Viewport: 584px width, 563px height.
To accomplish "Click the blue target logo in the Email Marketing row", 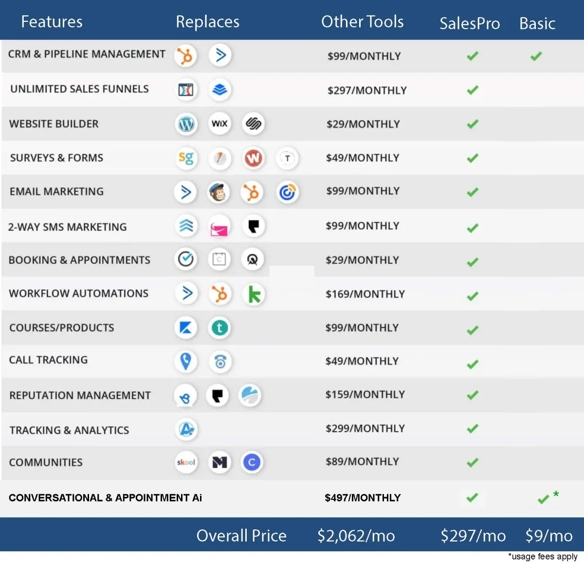I will point(287,193).
